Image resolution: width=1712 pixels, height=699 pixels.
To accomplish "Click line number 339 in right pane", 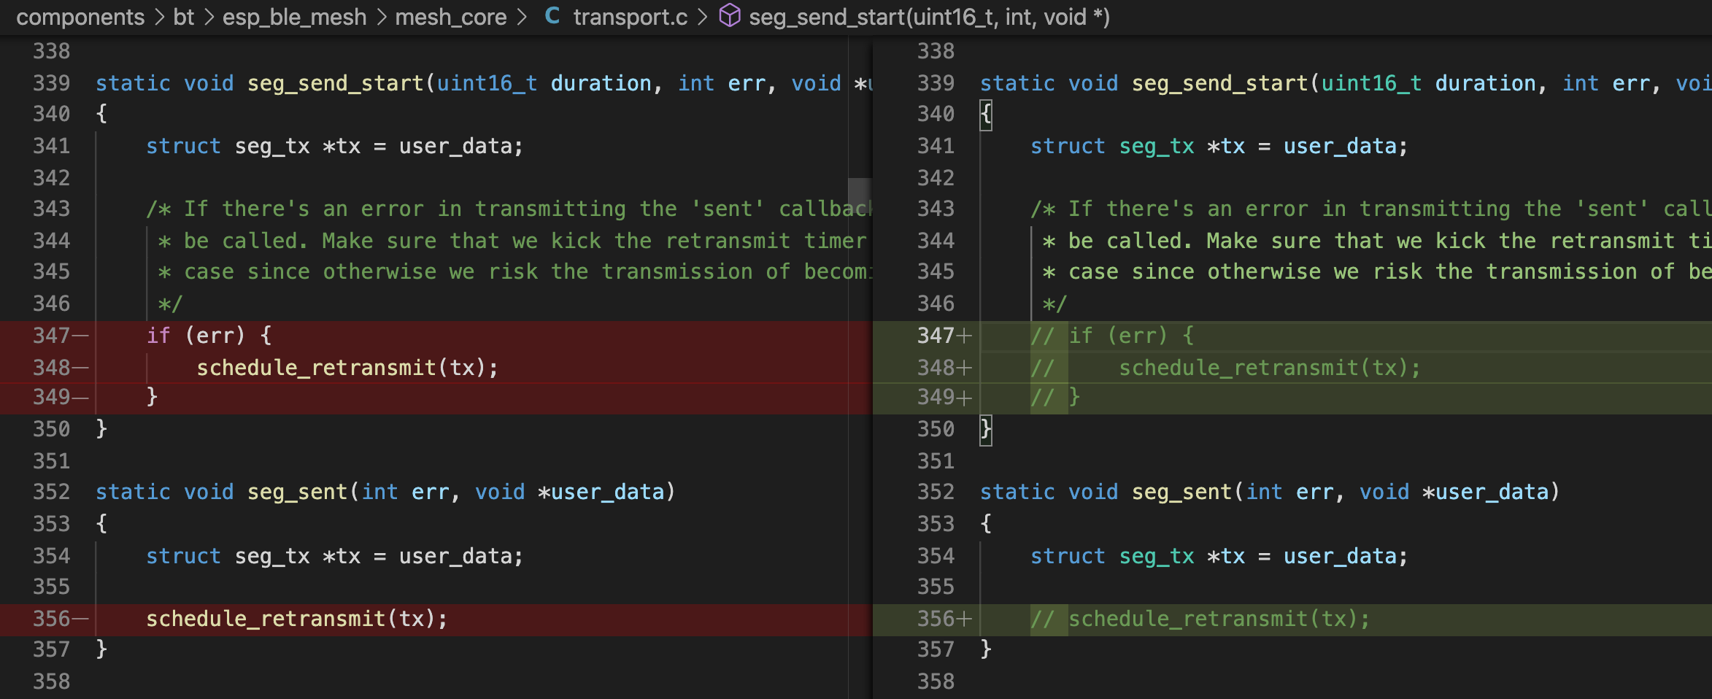I will 936,83.
